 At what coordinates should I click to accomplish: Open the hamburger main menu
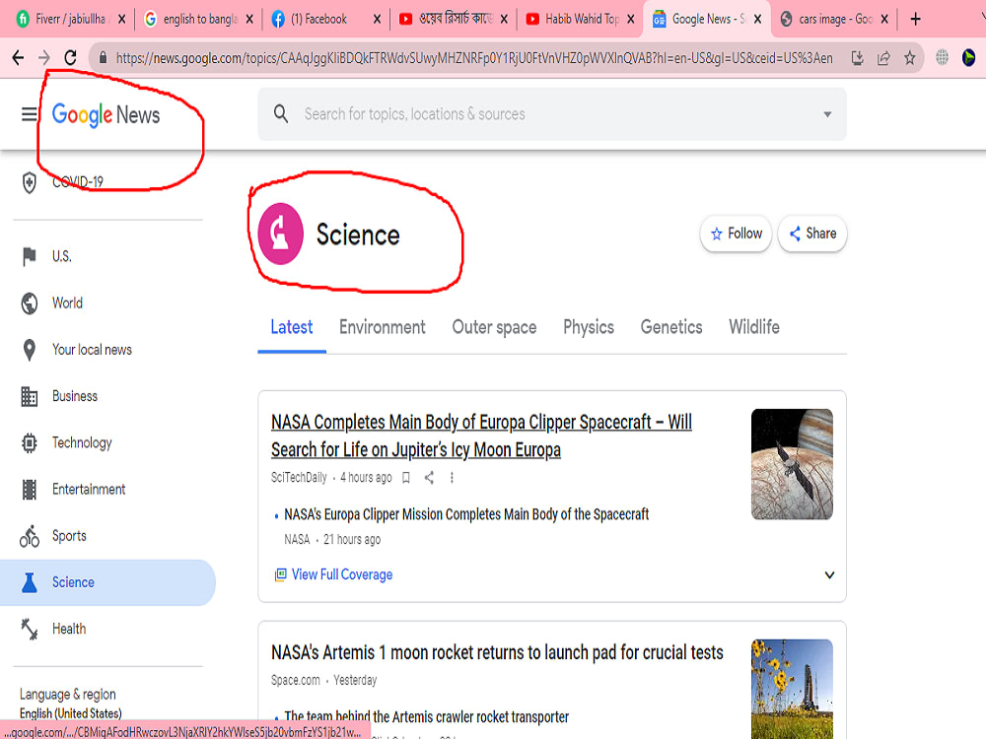29,114
